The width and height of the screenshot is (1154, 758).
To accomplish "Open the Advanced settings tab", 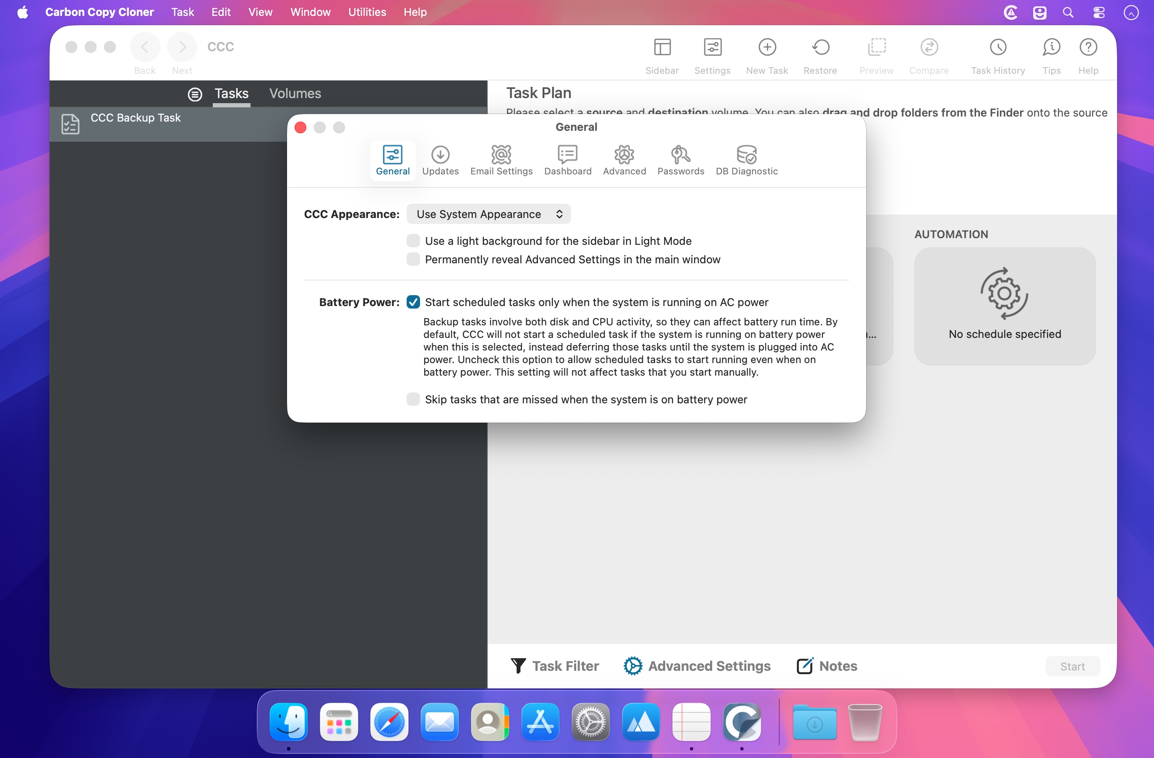I will (624, 161).
